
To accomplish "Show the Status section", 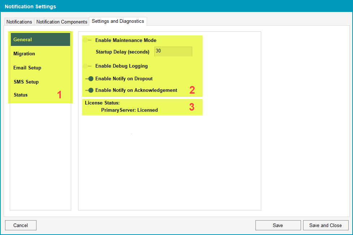I will pyautogui.click(x=21, y=95).
